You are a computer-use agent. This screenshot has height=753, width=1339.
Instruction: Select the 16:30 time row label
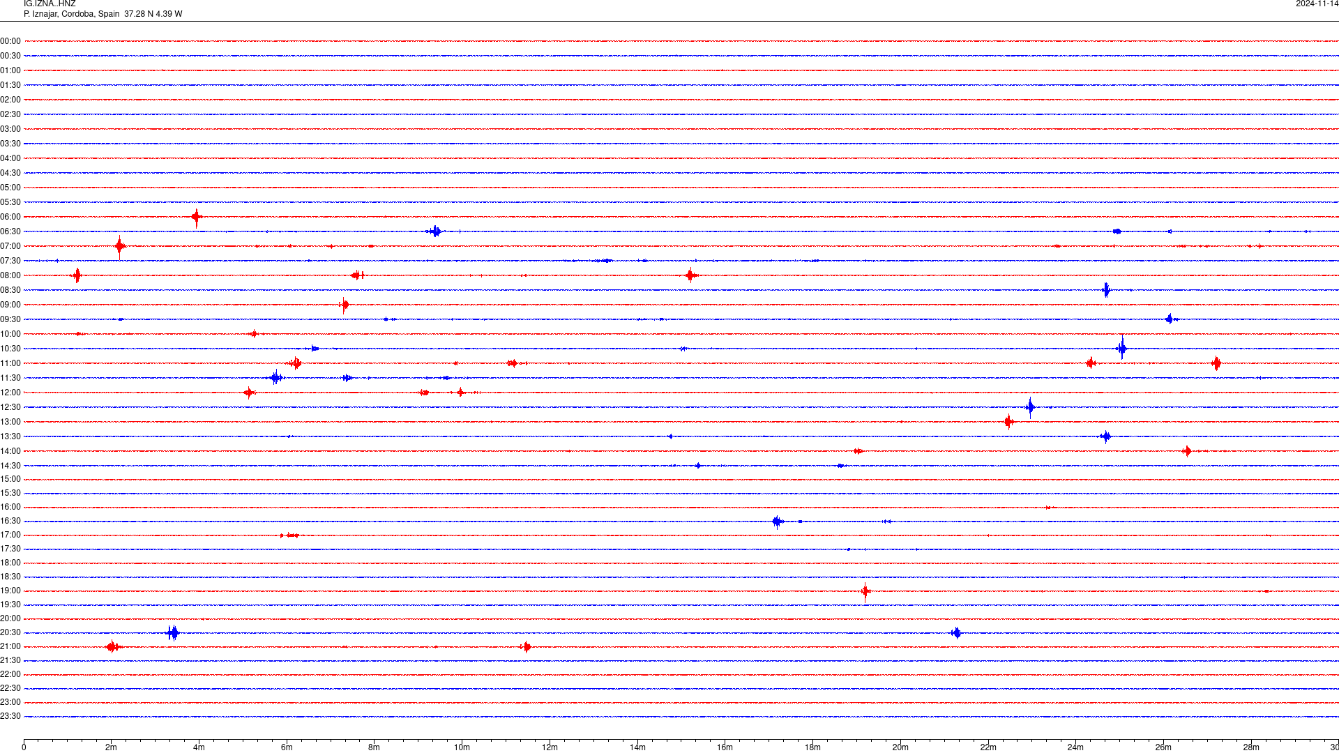(x=10, y=521)
